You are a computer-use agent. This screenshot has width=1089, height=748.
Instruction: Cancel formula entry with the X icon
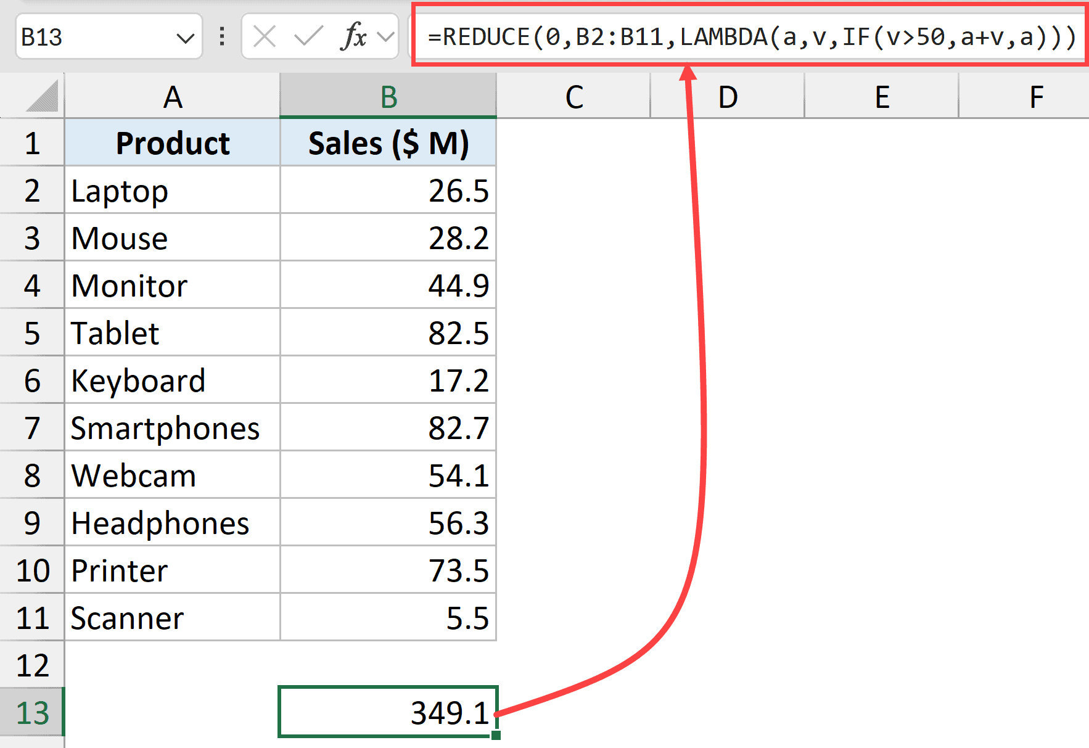coord(264,37)
